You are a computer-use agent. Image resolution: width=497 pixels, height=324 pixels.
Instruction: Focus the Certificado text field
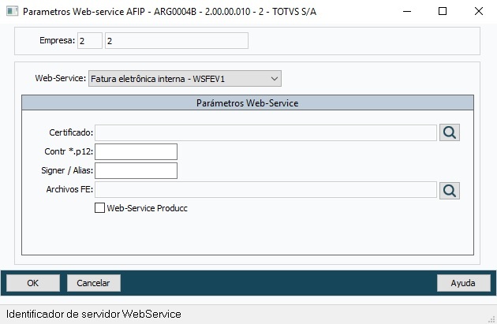(x=266, y=132)
